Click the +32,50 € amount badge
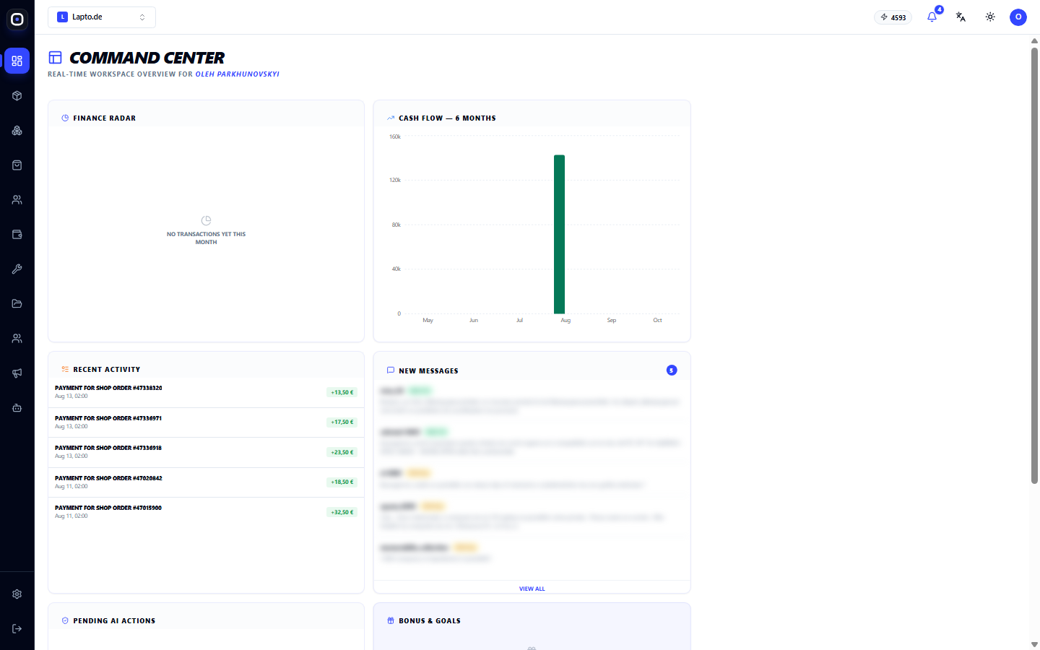 click(x=342, y=512)
